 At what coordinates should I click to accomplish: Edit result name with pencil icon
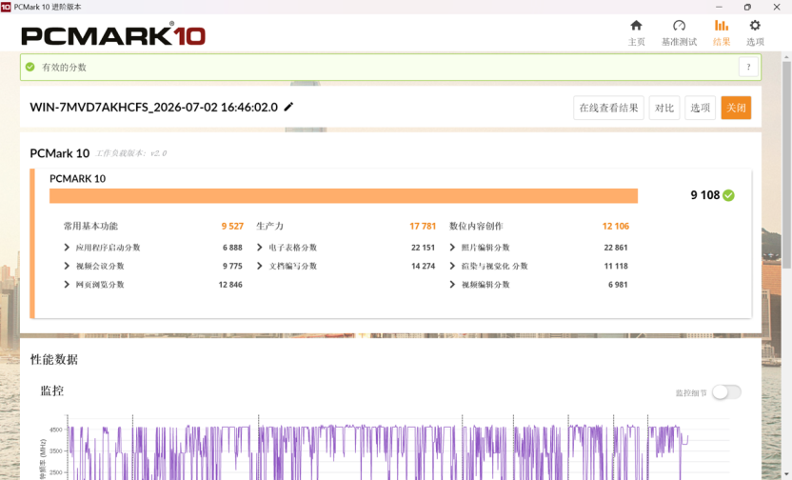(288, 107)
